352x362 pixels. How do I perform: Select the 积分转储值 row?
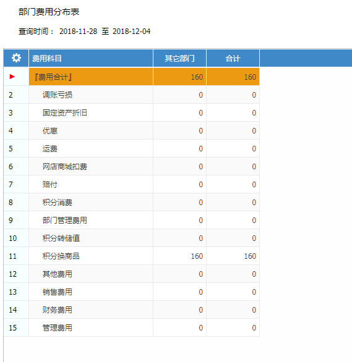point(132,238)
